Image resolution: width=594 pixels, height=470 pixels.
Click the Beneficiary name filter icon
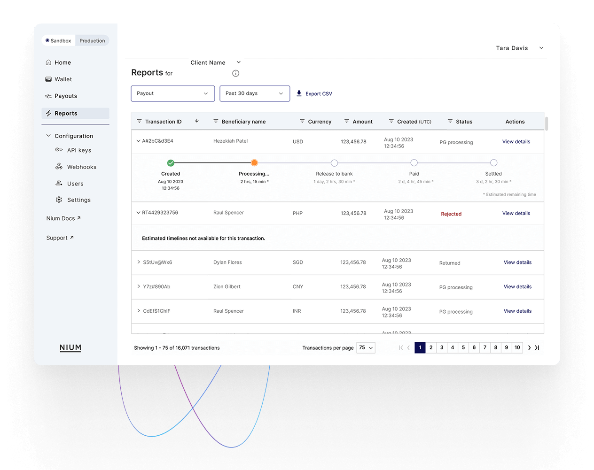[x=216, y=121]
